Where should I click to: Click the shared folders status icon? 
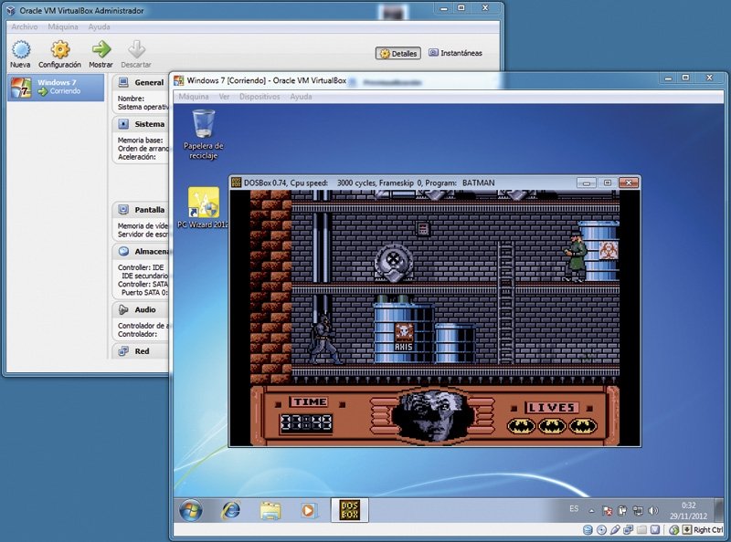coord(642,530)
